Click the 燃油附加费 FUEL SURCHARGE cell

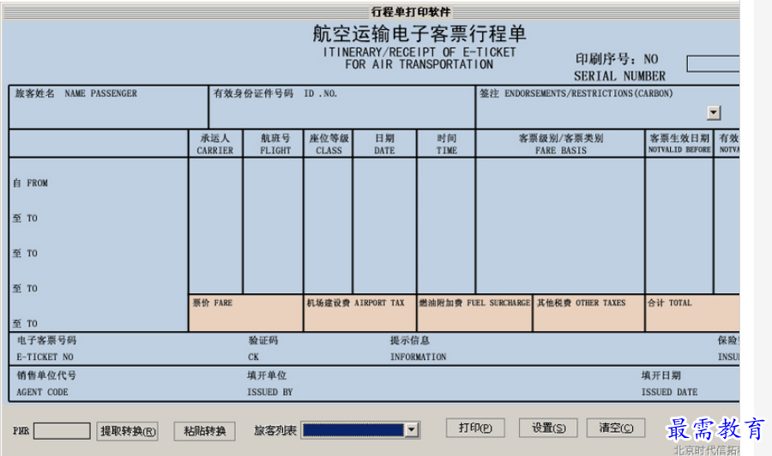(474, 313)
